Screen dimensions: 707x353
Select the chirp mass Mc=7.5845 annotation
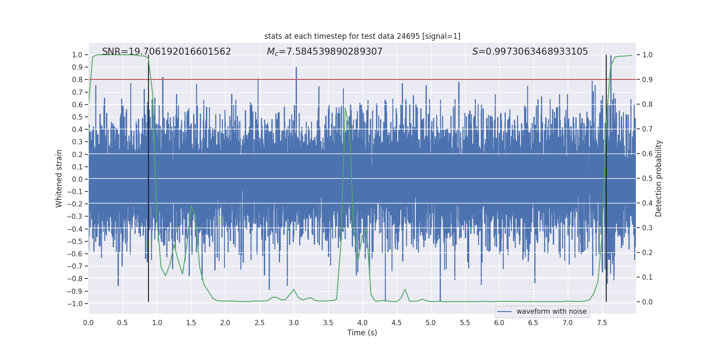[324, 52]
